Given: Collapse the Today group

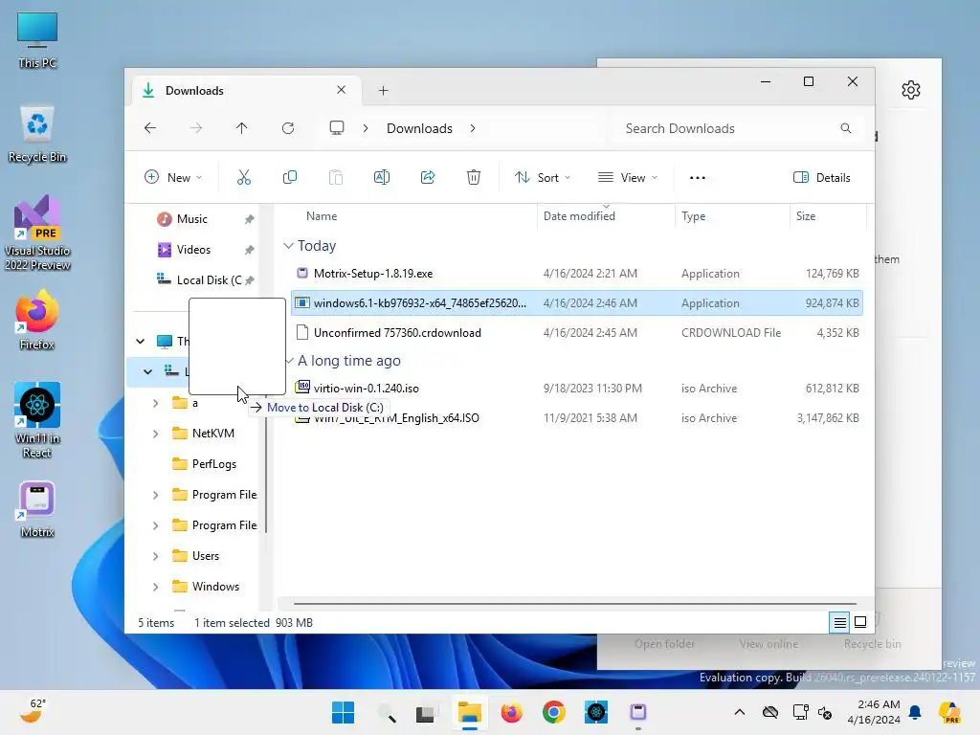Looking at the screenshot, I should [x=288, y=246].
